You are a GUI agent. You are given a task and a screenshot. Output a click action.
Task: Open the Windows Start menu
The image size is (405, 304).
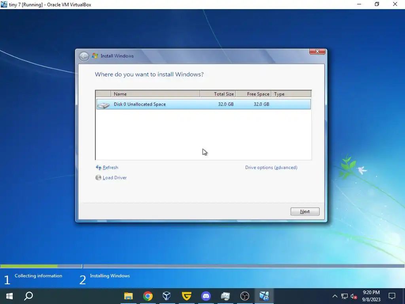tap(9, 296)
